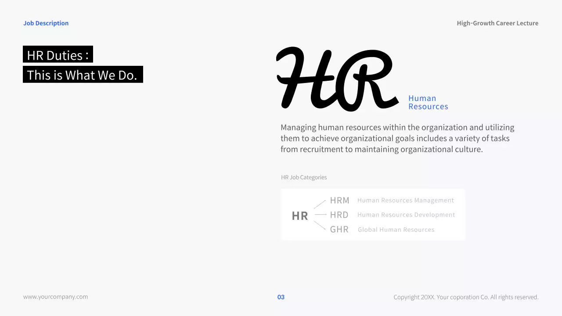Click the Human Resources Management label
562x316 pixels.
(x=406, y=201)
